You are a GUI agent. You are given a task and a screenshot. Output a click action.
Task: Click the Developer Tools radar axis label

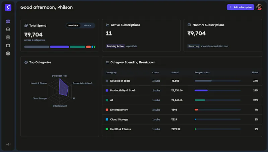[x=60, y=76]
